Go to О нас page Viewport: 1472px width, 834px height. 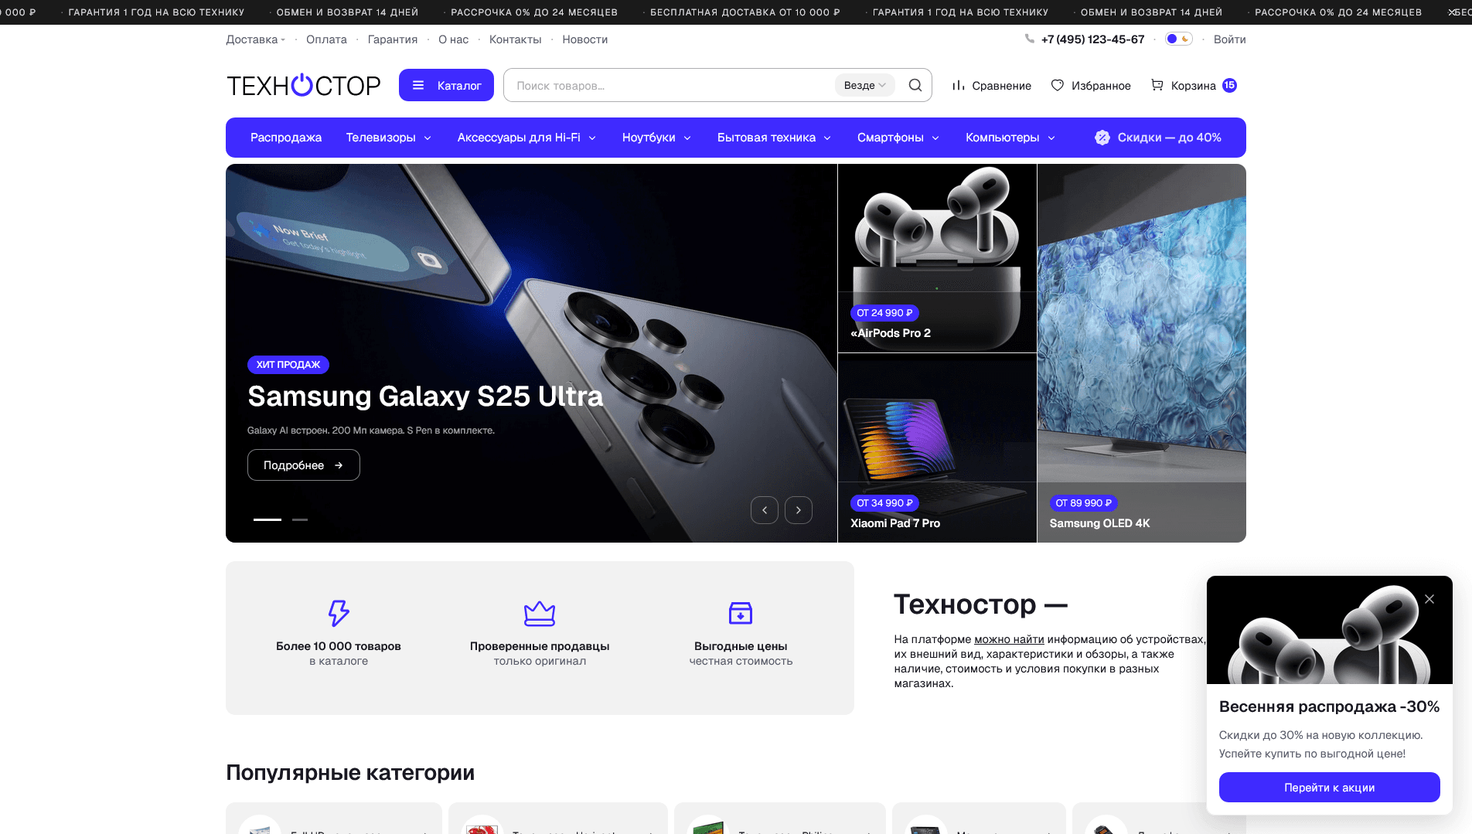453,39
